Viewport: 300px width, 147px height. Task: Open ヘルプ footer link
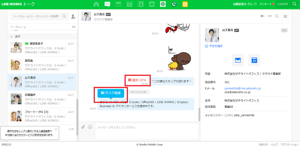click(274, 145)
